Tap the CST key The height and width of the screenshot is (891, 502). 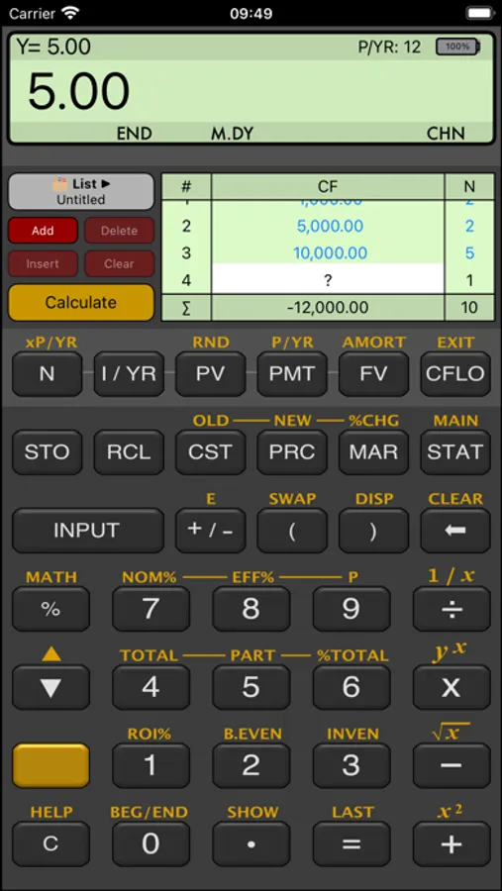point(210,452)
